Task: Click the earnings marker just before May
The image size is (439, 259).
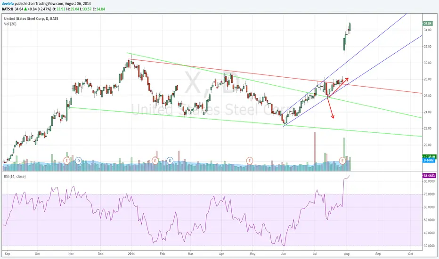Action: coord(250,161)
